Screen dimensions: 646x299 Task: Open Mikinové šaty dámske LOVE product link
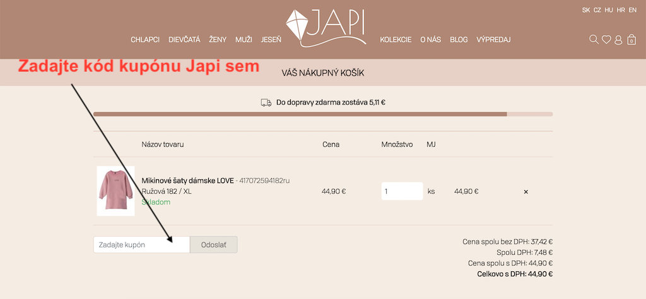[x=187, y=181]
